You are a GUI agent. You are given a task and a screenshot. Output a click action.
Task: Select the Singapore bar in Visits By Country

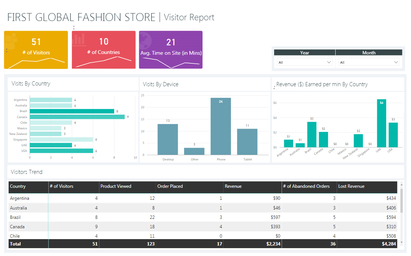61,139
